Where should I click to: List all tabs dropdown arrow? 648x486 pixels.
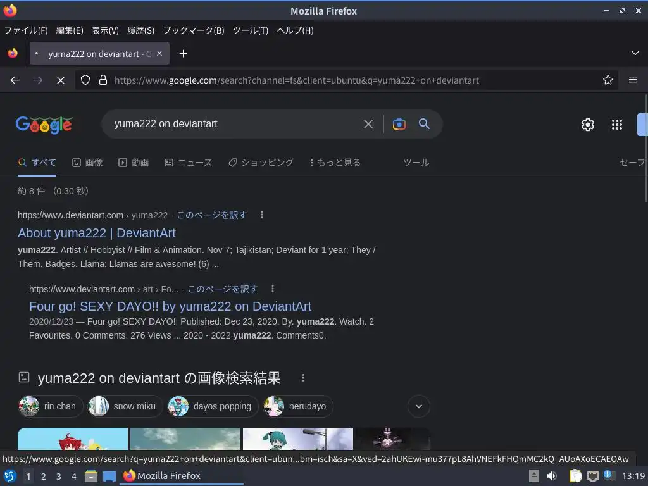tap(635, 53)
